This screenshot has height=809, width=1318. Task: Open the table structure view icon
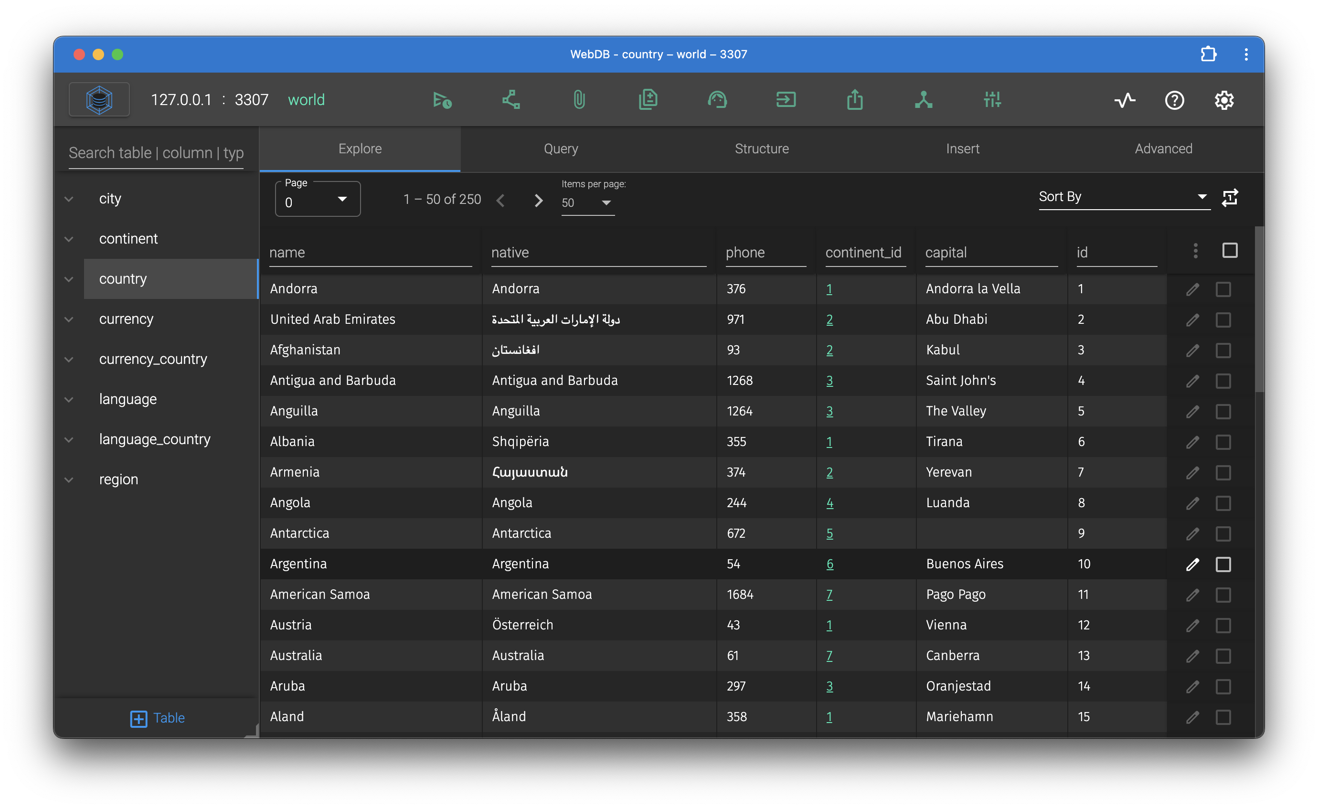coord(761,149)
